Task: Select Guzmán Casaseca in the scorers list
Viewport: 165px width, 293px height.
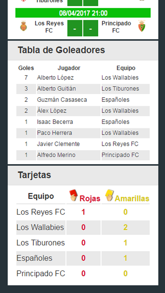Action: click(62, 100)
